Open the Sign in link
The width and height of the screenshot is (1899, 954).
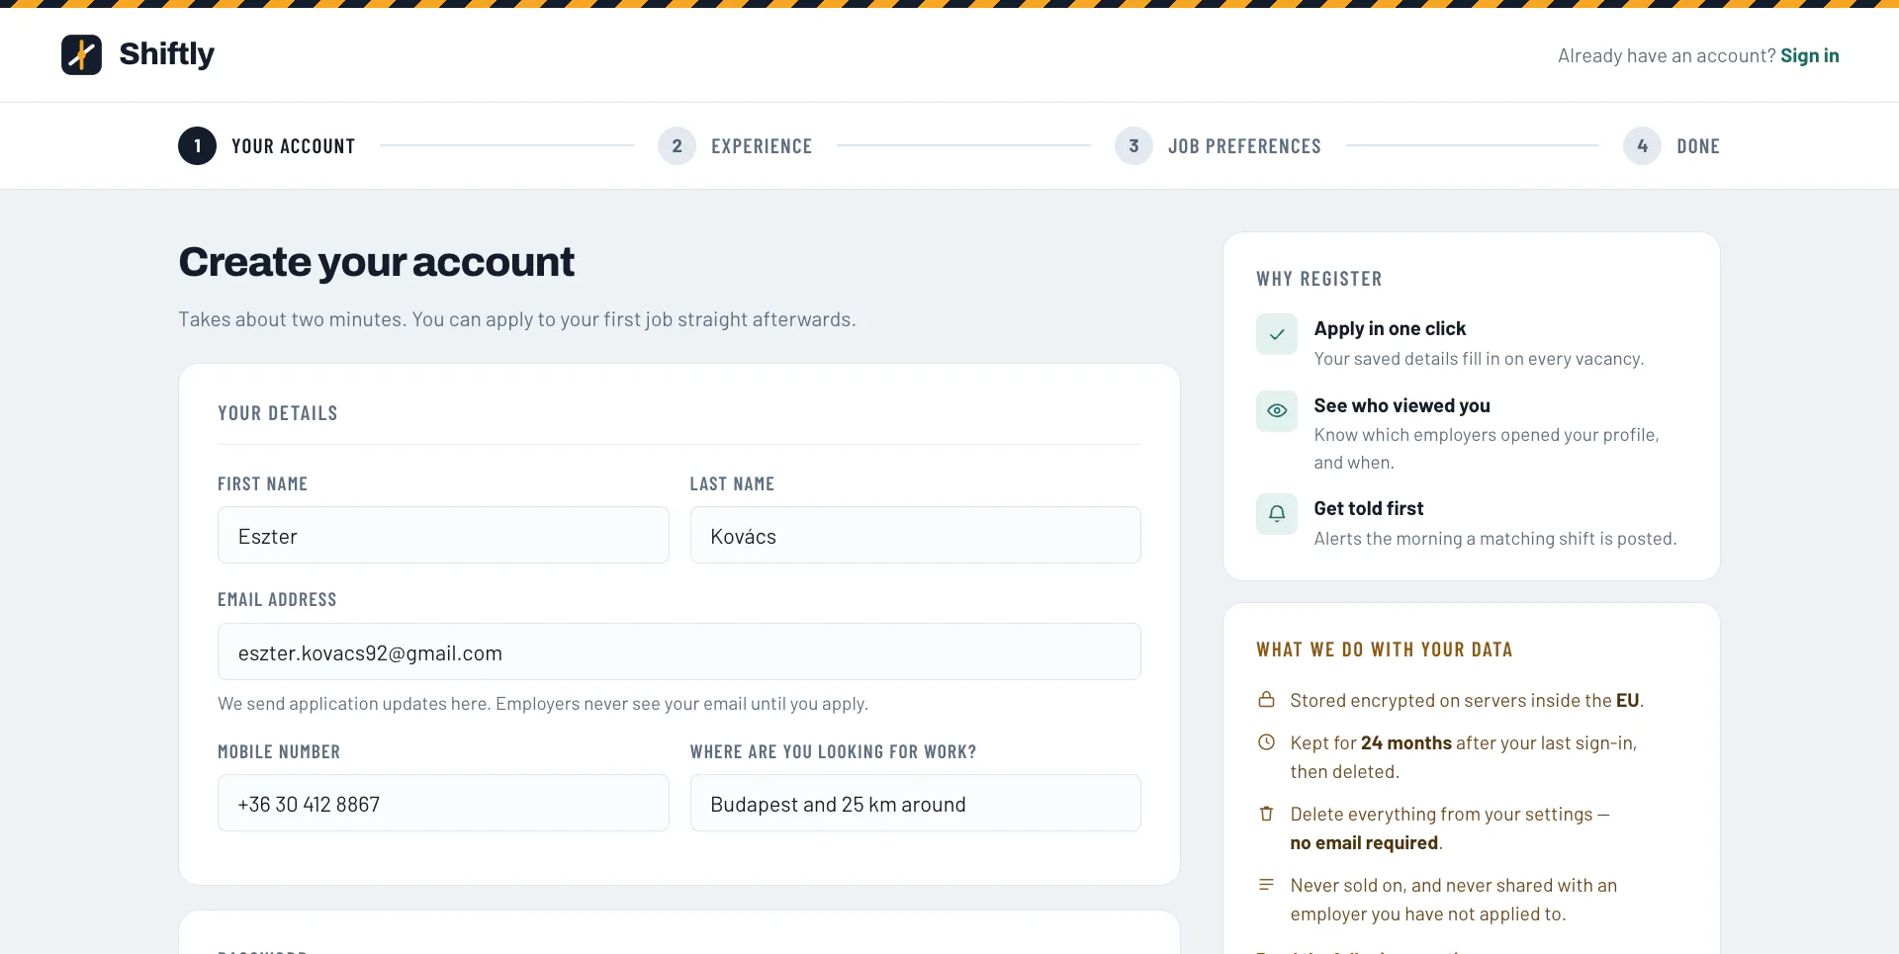(x=1810, y=55)
